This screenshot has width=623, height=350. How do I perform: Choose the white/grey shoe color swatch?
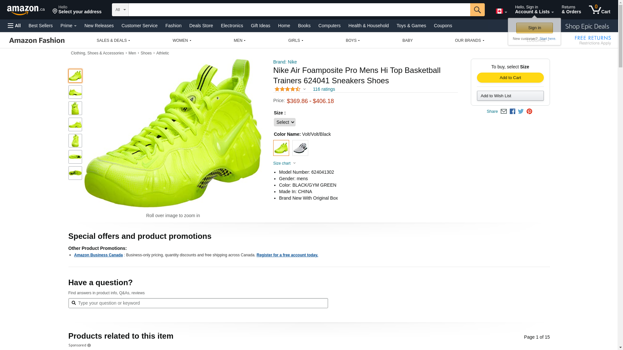(x=300, y=148)
